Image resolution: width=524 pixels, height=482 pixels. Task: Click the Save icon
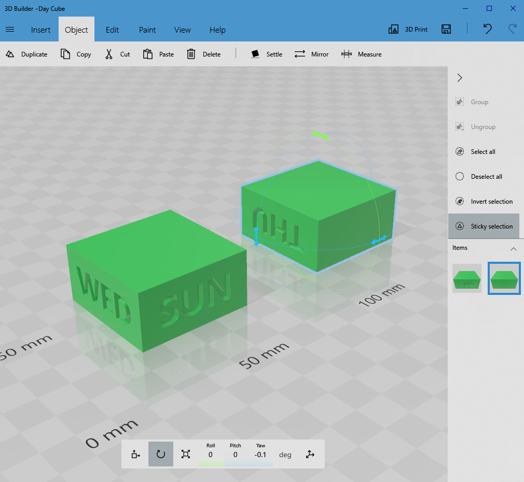point(446,29)
